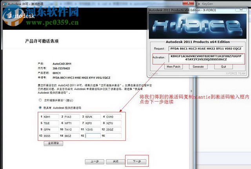The height and width of the screenshot is (169, 251).
Task: Select the immediate online activation radio option
Action: [x=40, y=100]
